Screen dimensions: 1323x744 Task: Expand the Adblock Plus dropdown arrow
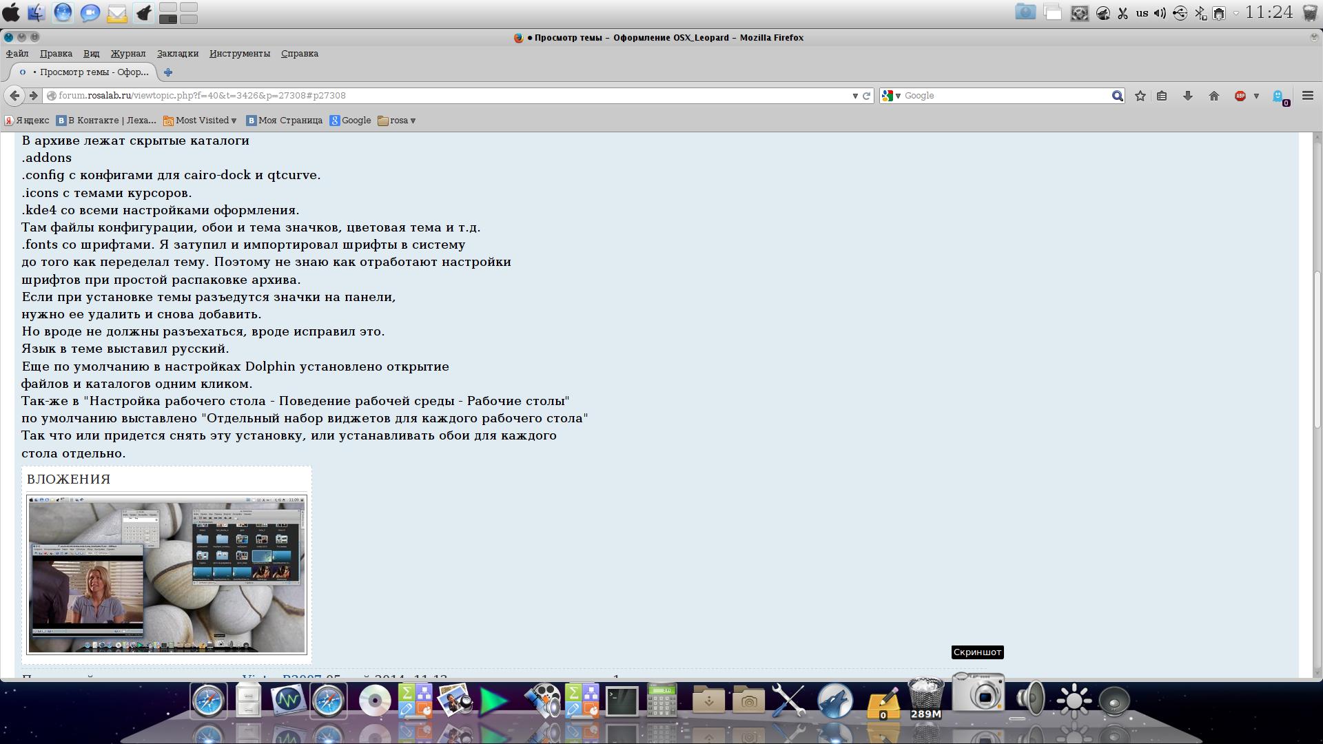click(1256, 96)
